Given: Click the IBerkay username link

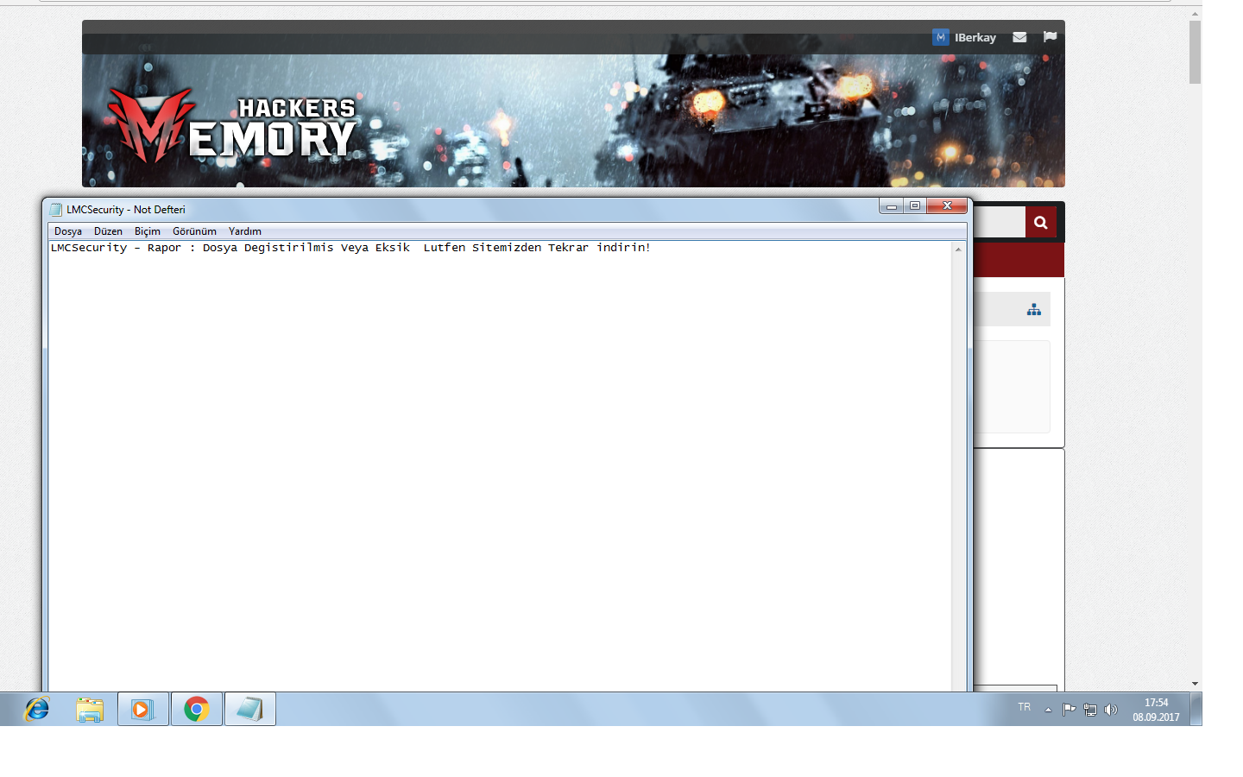Looking at the screenshot, I should [975, 38].
